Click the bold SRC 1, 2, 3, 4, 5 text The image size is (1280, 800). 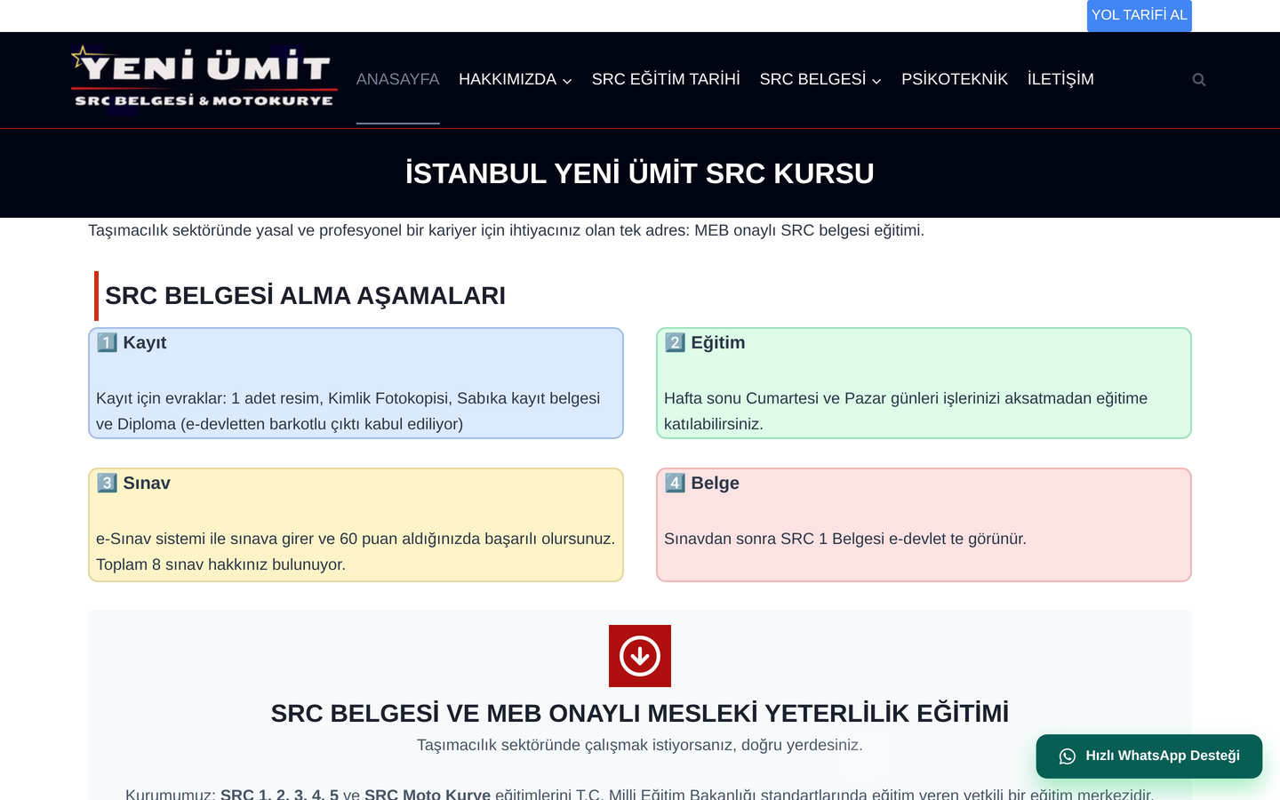(279, 793)
